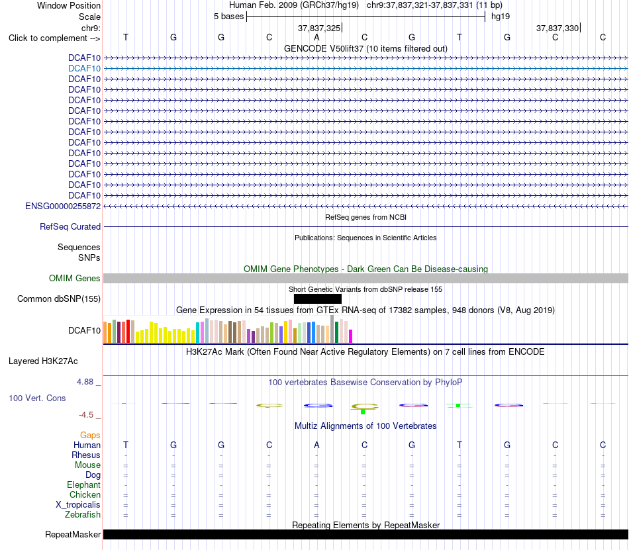This screenshot has width=629, height=550.
Task: Select the Dog alignment row label
Action: (93, 475)
